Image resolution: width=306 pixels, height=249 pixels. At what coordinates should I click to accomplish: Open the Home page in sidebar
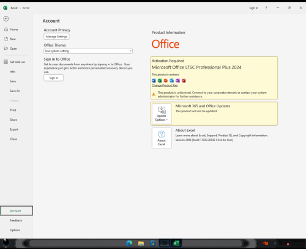11,29
